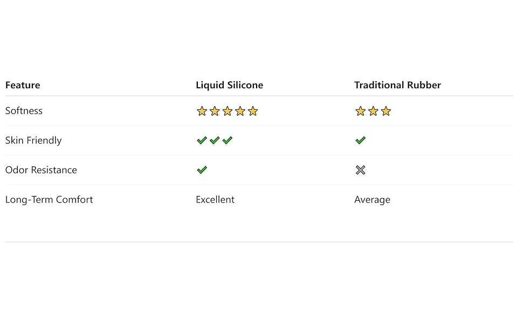
Task: Click the Excellent comfort rating text
Action: 215,200
